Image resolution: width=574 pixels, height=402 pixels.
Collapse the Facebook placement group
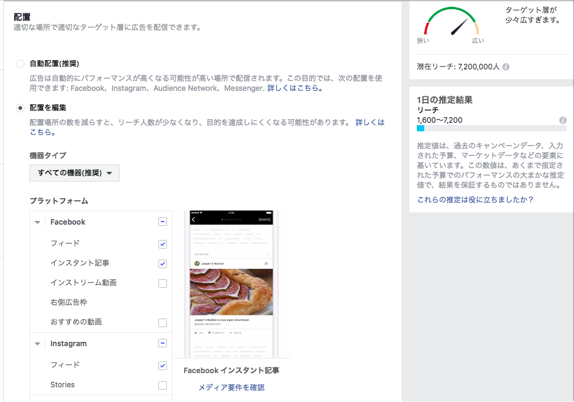click(37, 222)
